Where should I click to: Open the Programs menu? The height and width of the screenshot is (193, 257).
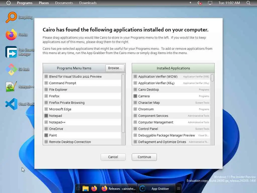pyautogui.click(x=25, y=3)
